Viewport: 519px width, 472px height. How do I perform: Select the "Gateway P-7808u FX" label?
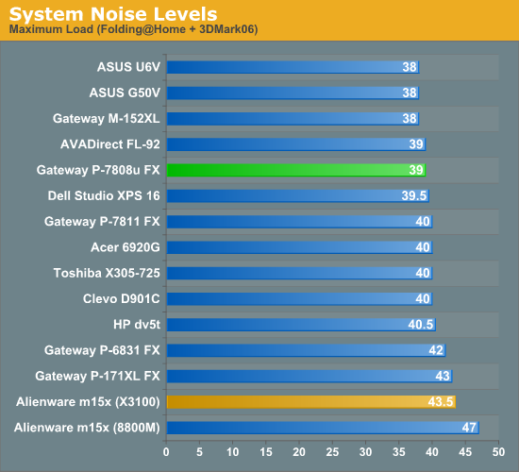[x=98, y=170]
